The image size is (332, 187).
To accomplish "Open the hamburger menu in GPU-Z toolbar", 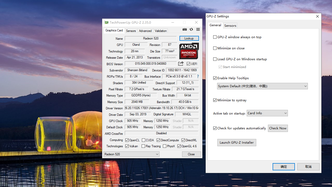I will click(198, 29).
